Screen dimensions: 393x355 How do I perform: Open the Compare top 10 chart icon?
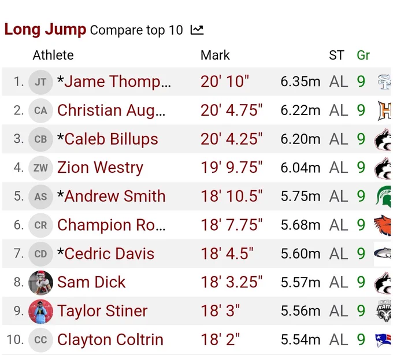coord(197,30)
